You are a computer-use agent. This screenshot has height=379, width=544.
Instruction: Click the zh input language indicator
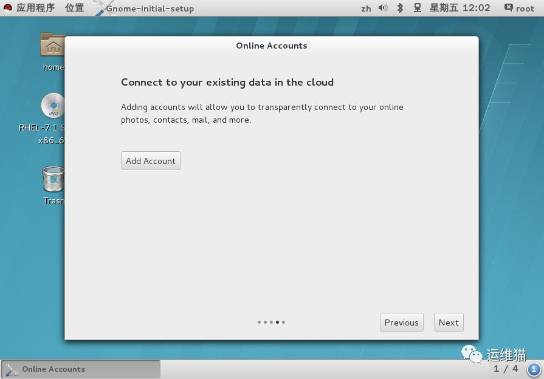[x=366, y=9]
